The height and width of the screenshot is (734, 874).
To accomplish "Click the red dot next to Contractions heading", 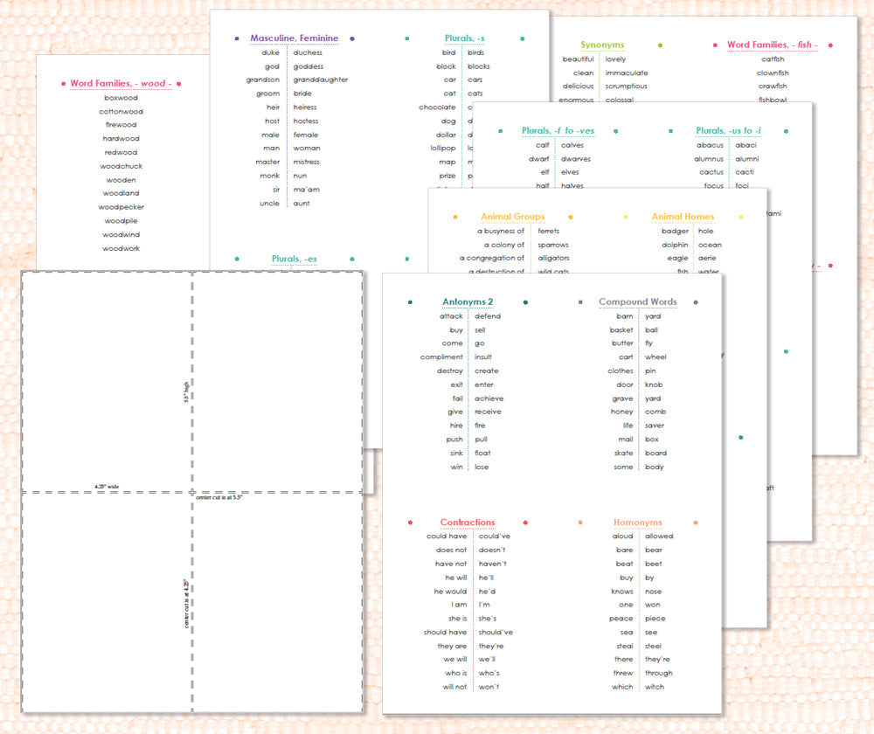I will click(410, 522).
